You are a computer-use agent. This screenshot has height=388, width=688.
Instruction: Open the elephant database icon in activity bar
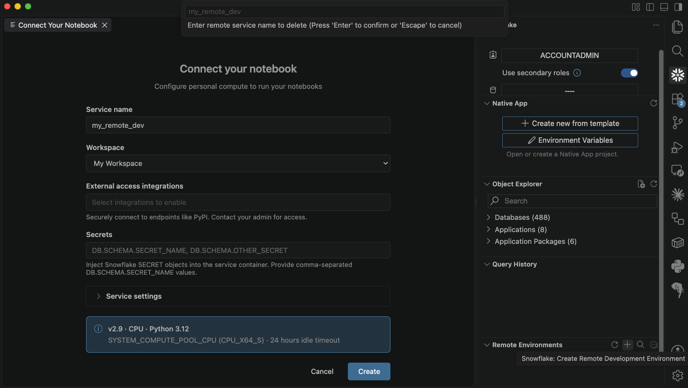pos(678,290)
